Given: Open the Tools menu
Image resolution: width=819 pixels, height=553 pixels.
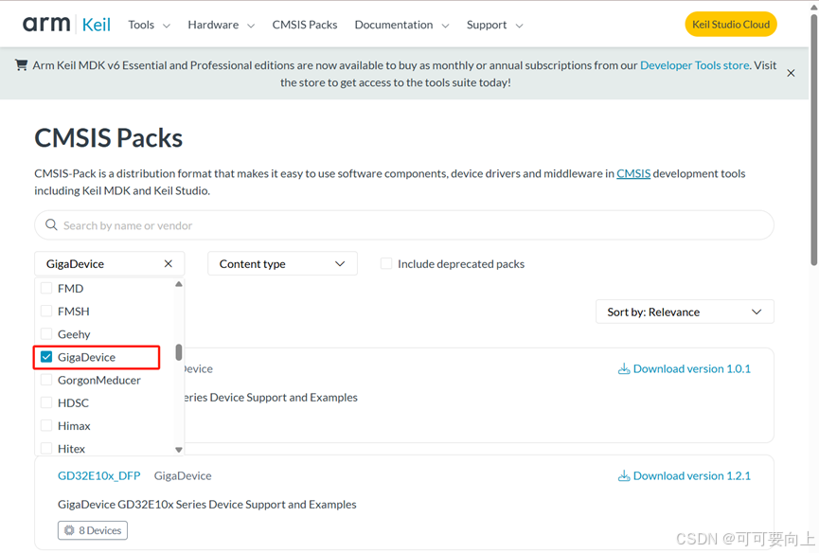Looking at the screenshot, I should (x=149, y=25).
